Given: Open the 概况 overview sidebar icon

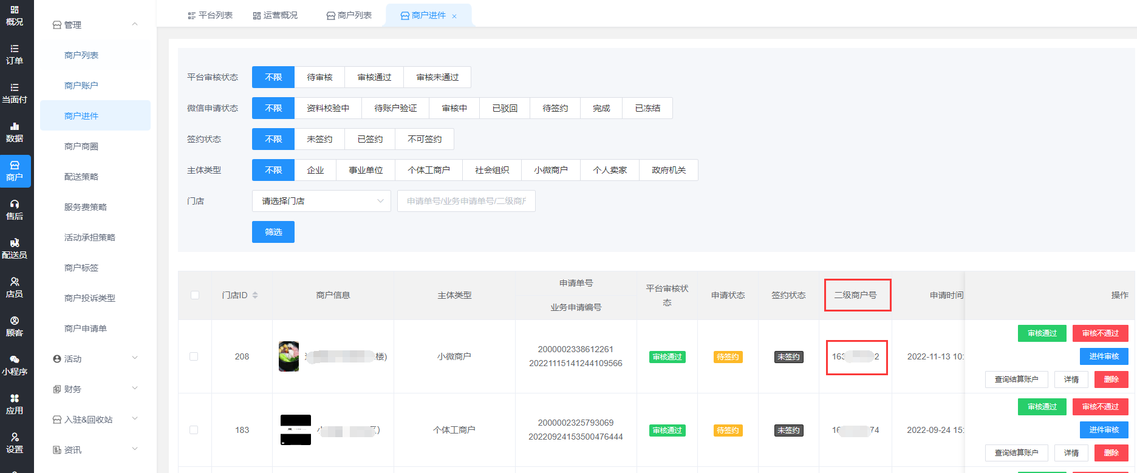Looking at the screenshot, I should click(15, 16).
